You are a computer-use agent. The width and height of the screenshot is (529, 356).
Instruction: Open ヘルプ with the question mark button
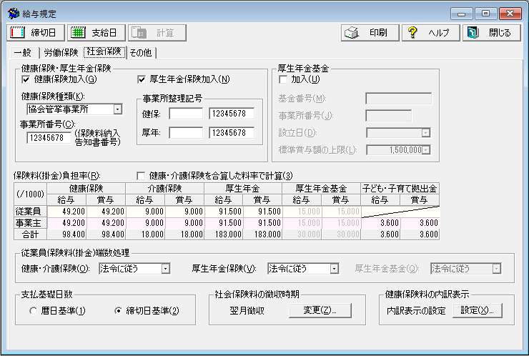pos(429,32)
